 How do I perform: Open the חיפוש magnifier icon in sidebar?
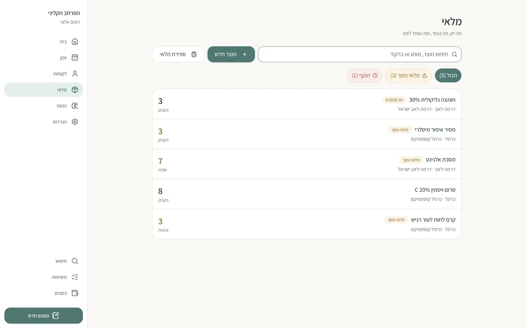click(75, 261)
